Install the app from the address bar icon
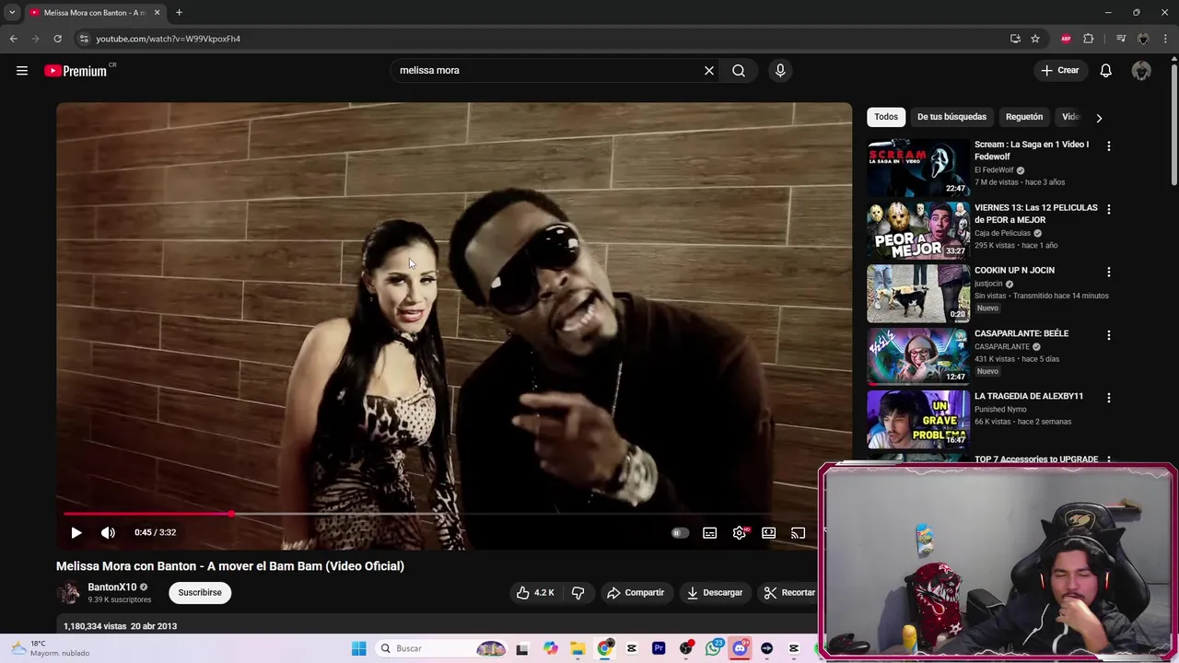Viewport: 1179px width, 663px height. (1015, 39)
